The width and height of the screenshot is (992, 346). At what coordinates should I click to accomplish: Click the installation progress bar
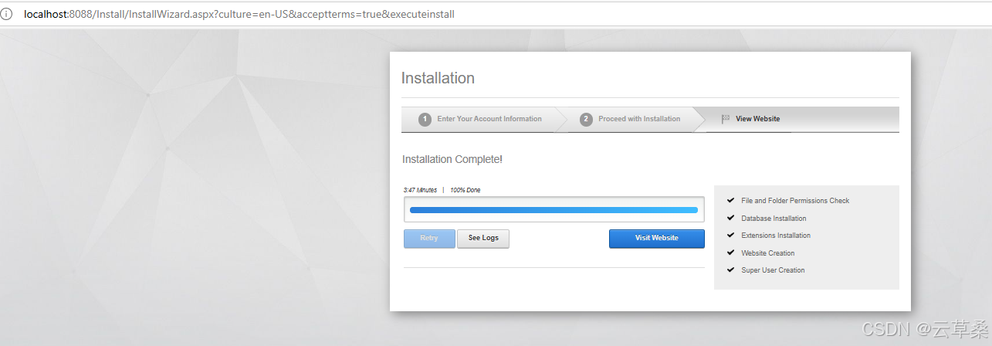(554, 210)
